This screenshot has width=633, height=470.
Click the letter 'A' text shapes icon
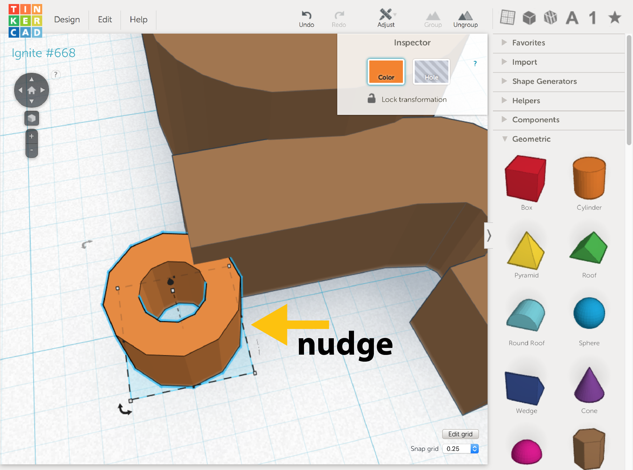(x=572, y=18)
